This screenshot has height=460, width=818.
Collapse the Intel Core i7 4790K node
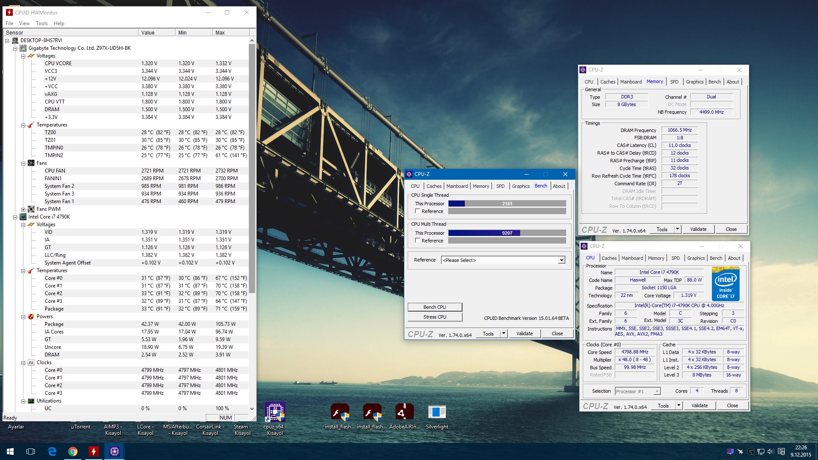[x=15, y=217]
